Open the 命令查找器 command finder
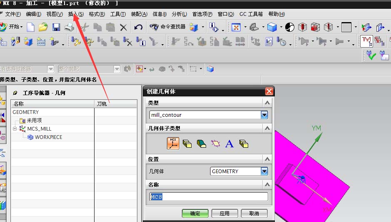 (x=167, y=27)
